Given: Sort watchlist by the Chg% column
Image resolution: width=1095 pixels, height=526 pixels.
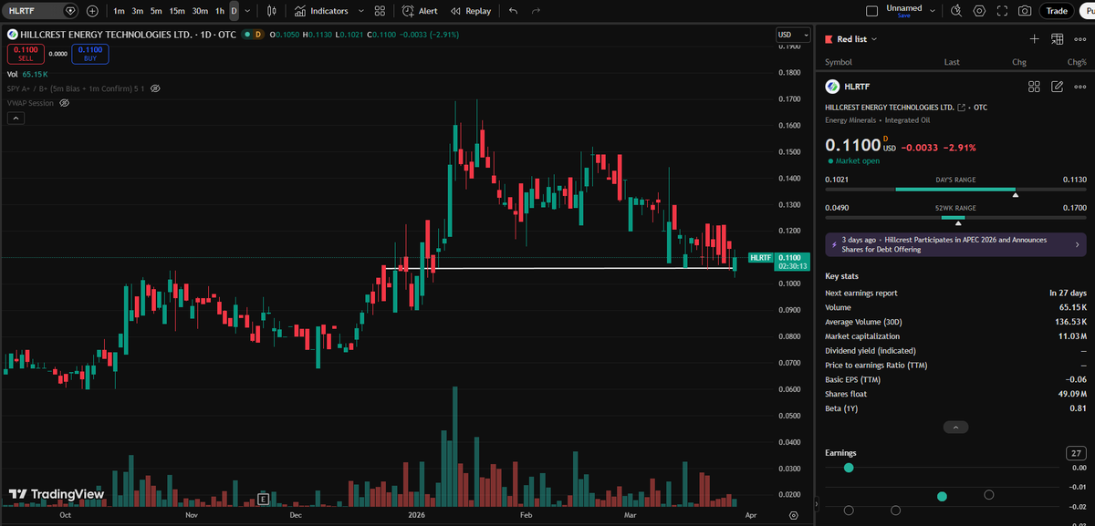Looking at the screenshot, I should (1077, 62).
